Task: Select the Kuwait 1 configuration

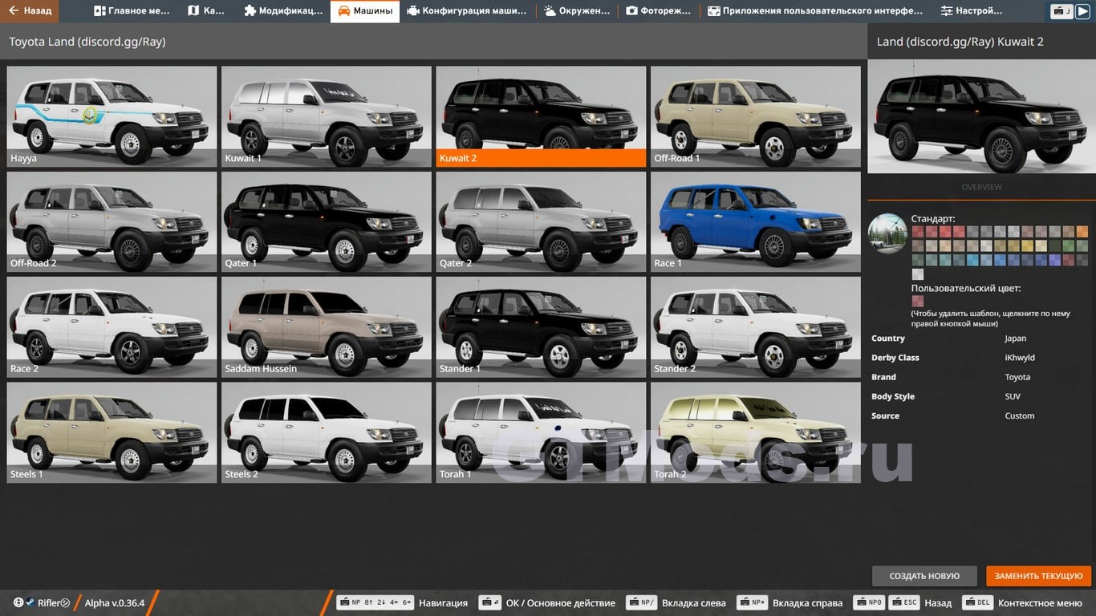Action: (326, 116)
